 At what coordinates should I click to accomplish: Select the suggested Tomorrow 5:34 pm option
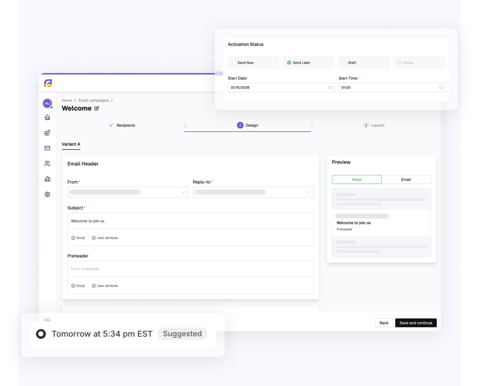[41, 334]
